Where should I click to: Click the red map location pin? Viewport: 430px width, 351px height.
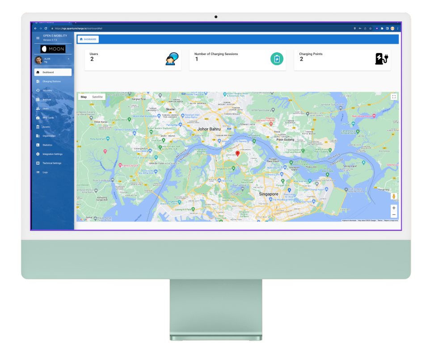click(x=238, y=154)
